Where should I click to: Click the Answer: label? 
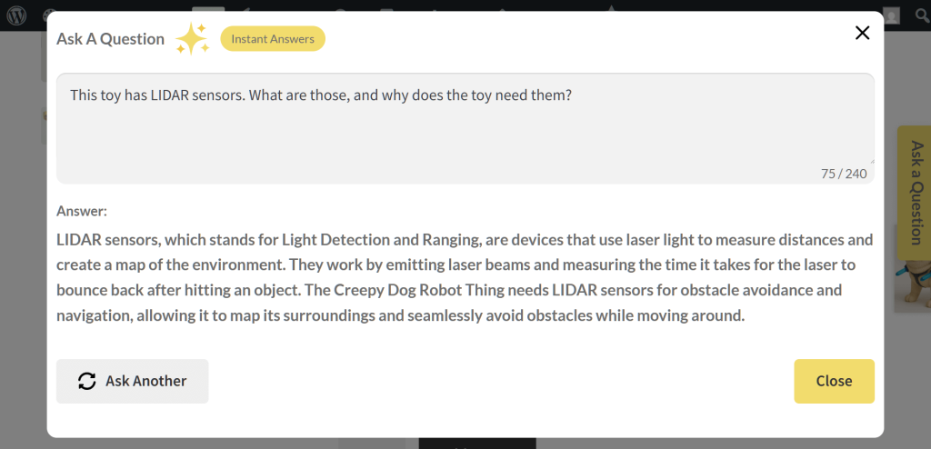click(x=82, y=211)
